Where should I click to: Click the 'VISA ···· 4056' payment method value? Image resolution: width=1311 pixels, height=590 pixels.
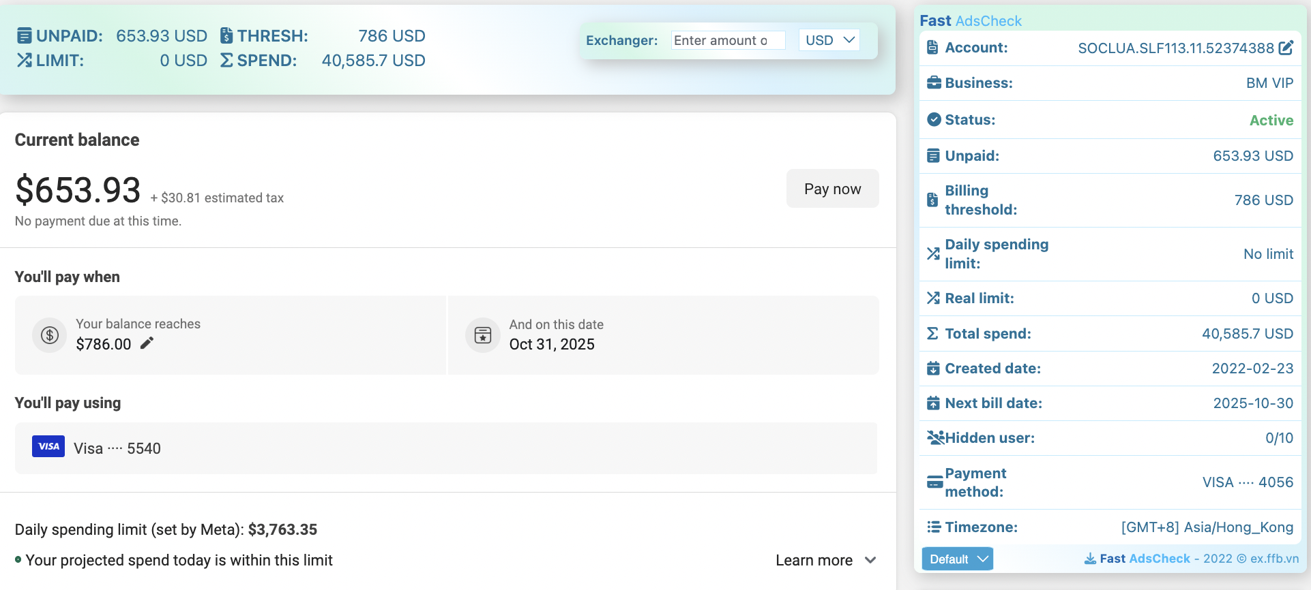pyautogui.click(x=1248, y=482)
